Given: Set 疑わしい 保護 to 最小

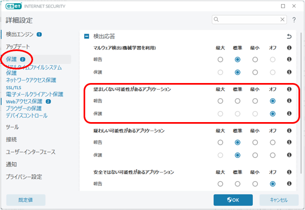Looking at the screenshot, I should tap(255, 155).
